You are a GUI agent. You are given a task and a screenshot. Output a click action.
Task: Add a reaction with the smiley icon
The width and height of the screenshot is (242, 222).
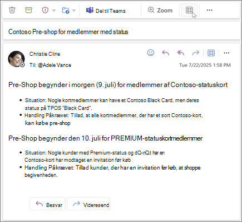[151, 52]
